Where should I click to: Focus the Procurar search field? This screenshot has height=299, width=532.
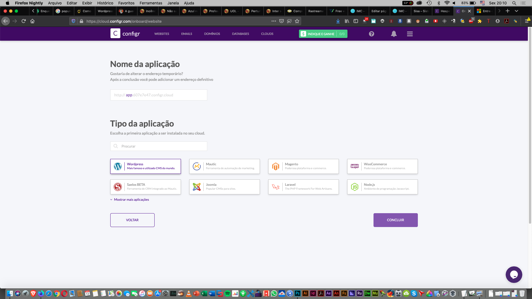[159, 146]
